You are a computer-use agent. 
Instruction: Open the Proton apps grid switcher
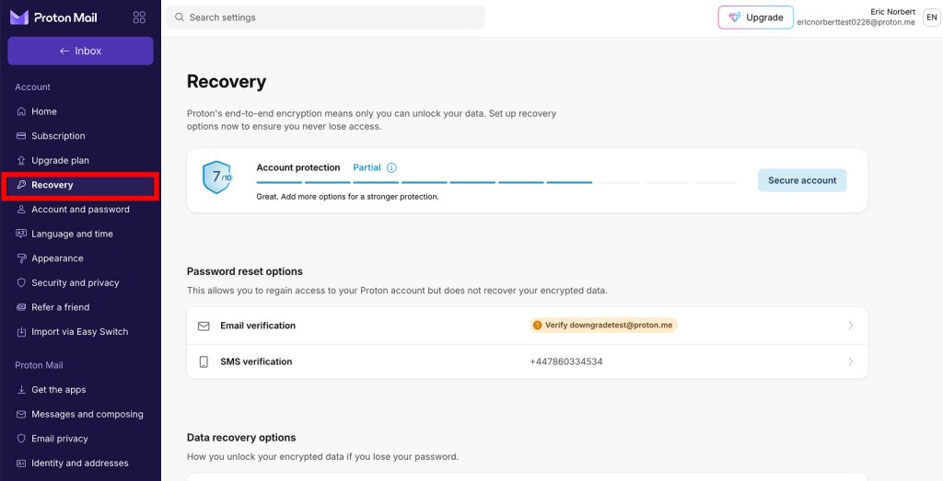139,17
